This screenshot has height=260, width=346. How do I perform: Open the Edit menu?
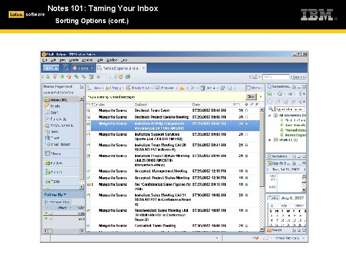53,60
